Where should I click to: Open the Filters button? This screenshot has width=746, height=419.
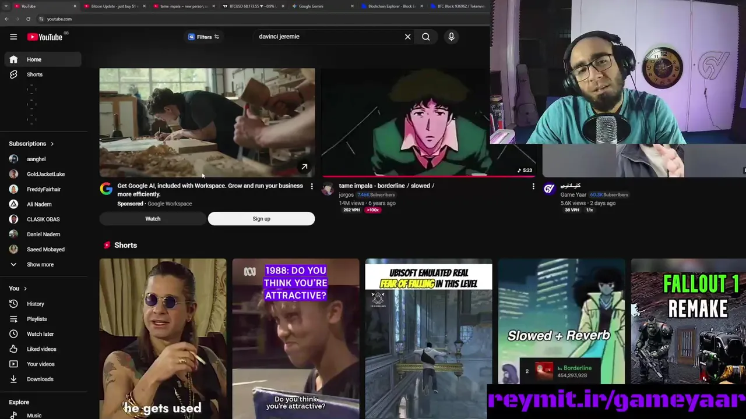[203, 37]
